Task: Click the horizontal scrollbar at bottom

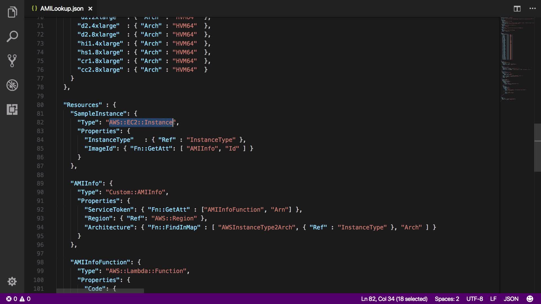Action: pyautogui.click(x=100, y=290)
